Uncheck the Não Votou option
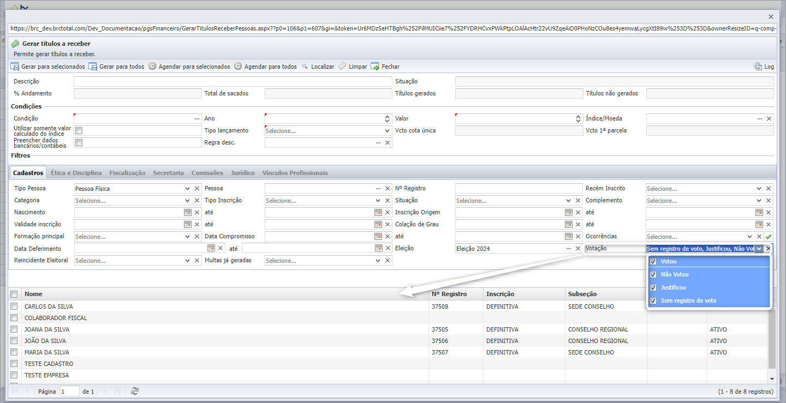786x403 pixels. [x=653, y=274]
